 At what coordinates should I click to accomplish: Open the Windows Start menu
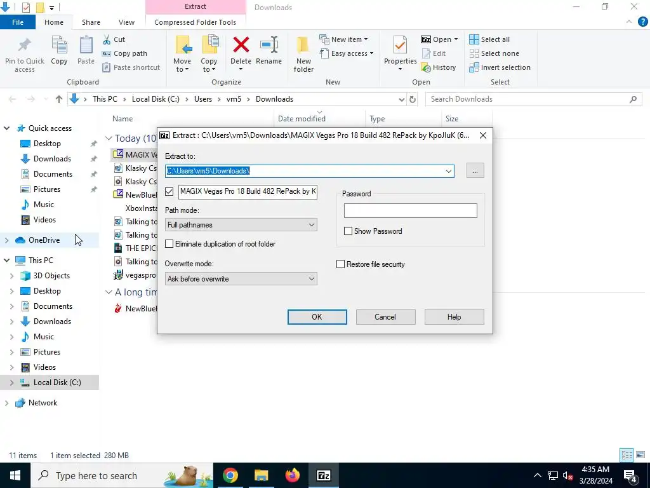pos(15,475)
